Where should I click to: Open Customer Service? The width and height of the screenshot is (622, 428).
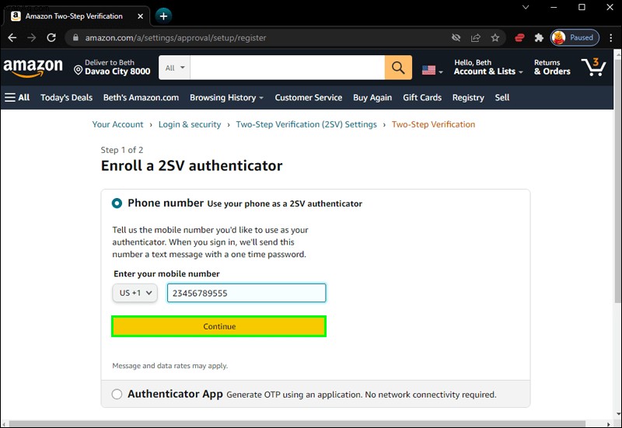[308, 98]
